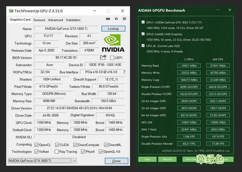Image resolution: width=242 pixels, height=172 pixels.
Task: Uncheck GPU1 GeForce GTX 1650 Ti in AIDA64
Action: click(143, 22)
